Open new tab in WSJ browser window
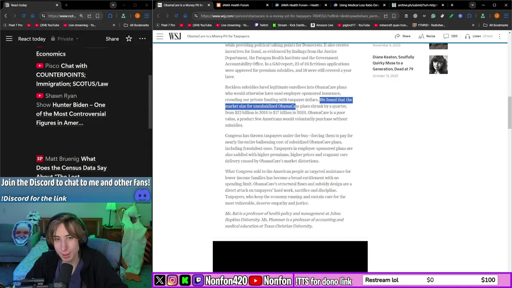 452,5
